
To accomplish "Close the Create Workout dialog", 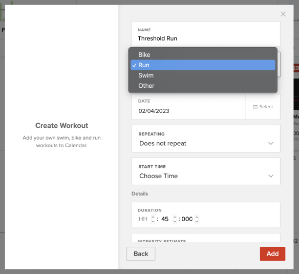I will pos(283,14).
